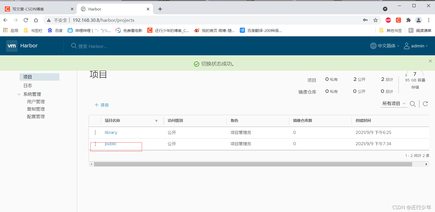
Task: Click the search magnifier icon in Harbor header
Action: pyautogui.click(x=74, y=46)
